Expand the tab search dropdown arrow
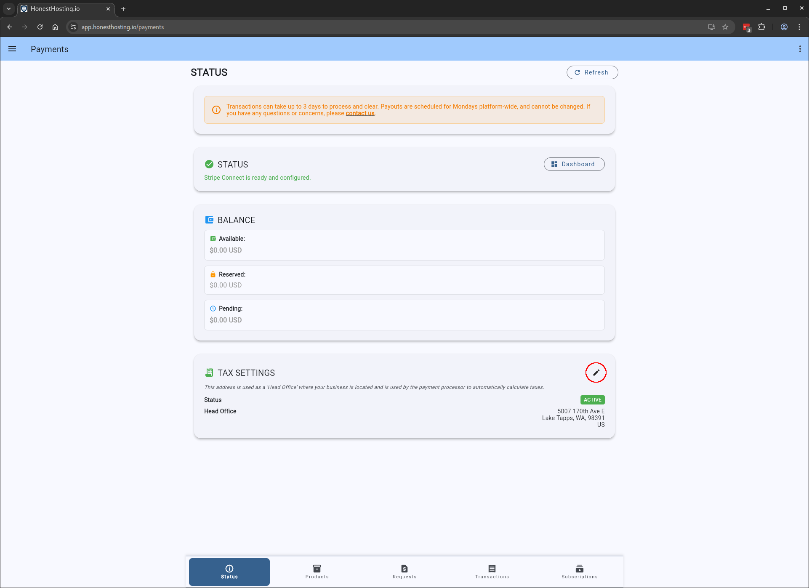Viewport: 809px width, 588px height. (9, 8)
